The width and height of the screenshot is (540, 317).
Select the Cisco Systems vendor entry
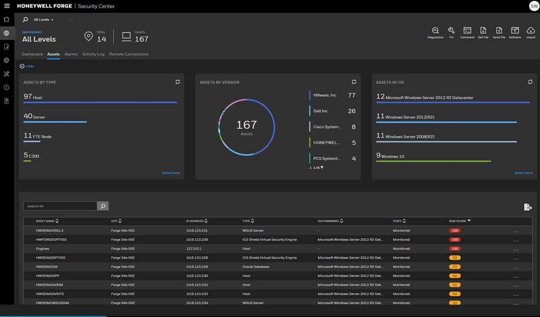(x=332, y=127)
